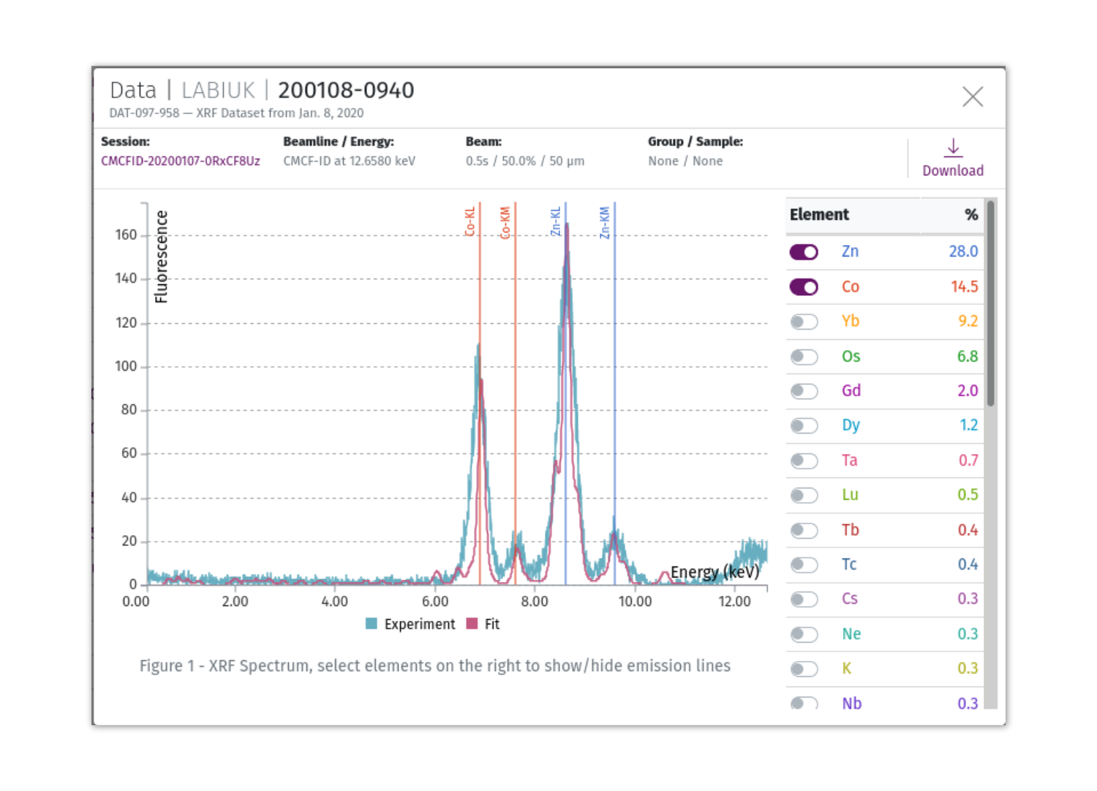Close the data dialog with X
This screenshot has width=1097, height=791.
pos(973,96)
